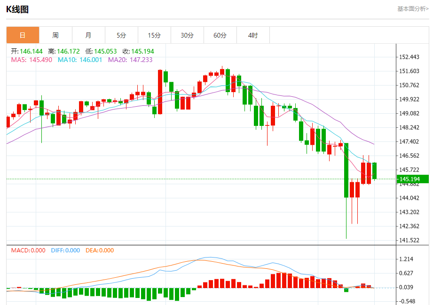This screenshot has width=433, height=305.
Task: Open the 60分 interval tab
Action: pos(220,35)
